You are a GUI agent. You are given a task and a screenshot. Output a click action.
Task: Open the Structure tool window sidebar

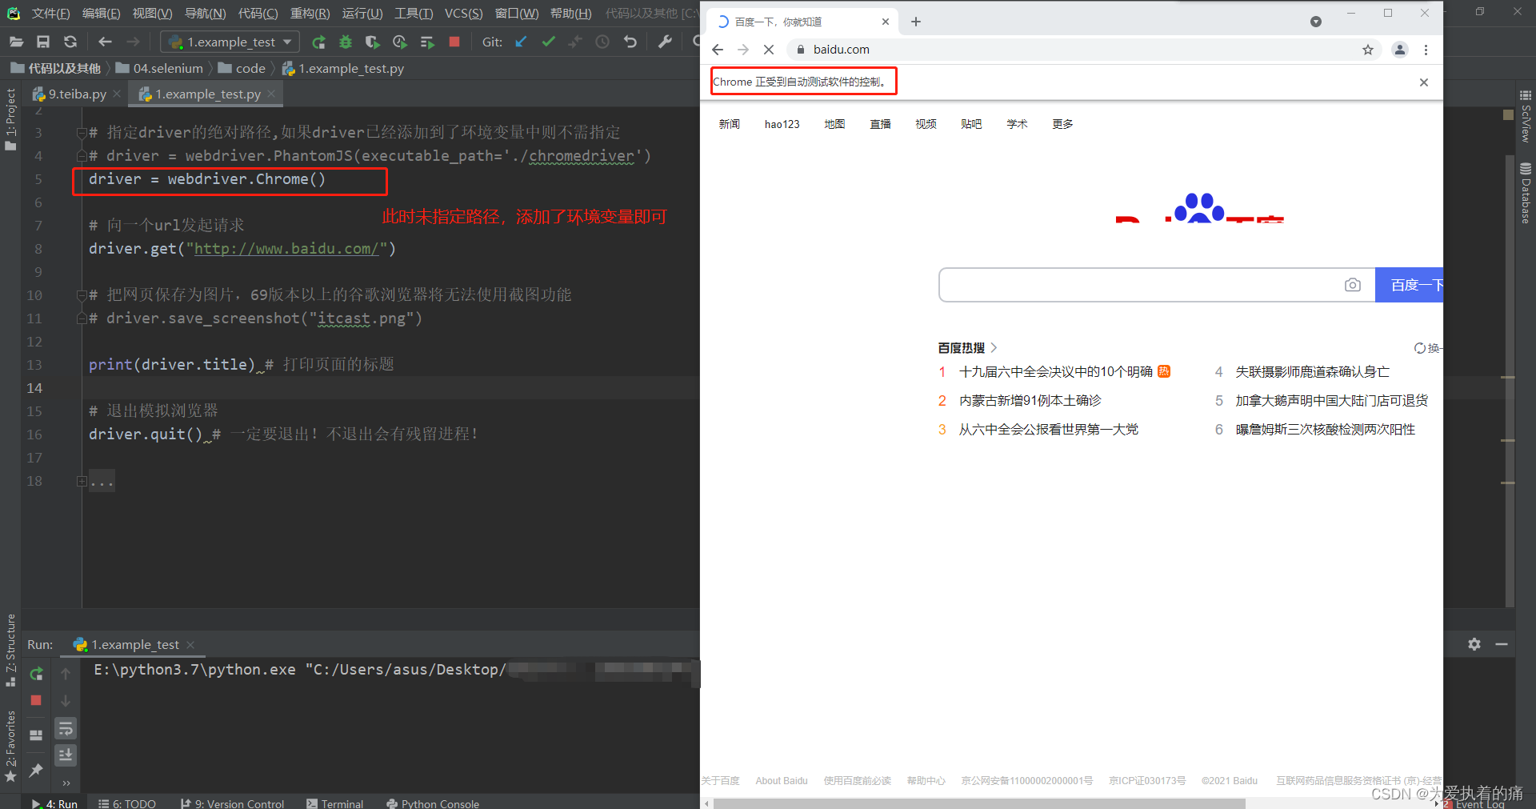10,650
